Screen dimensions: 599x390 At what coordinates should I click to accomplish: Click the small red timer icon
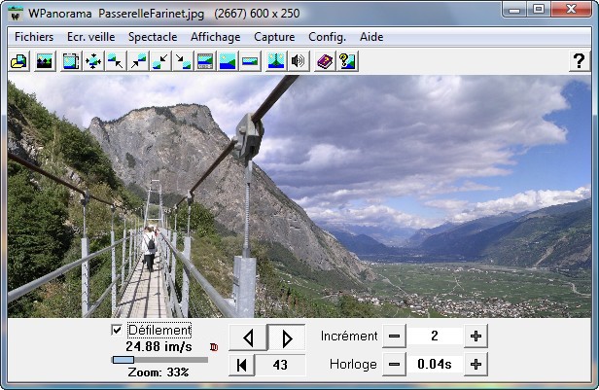point(214,347)
